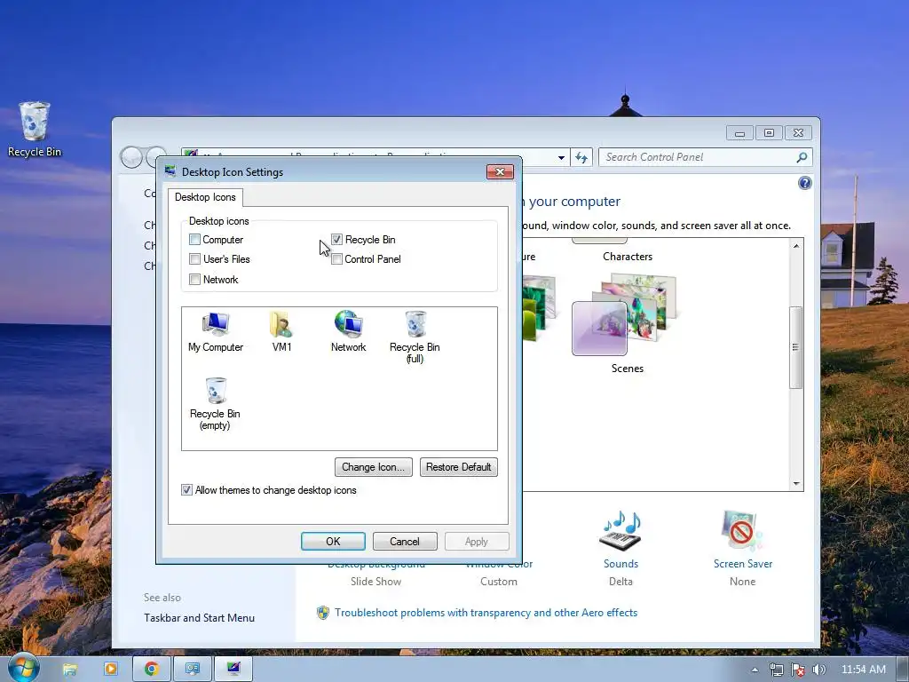
Task: Click the taskbar clock showing 11:54 AM
Action: click(863, 670)
